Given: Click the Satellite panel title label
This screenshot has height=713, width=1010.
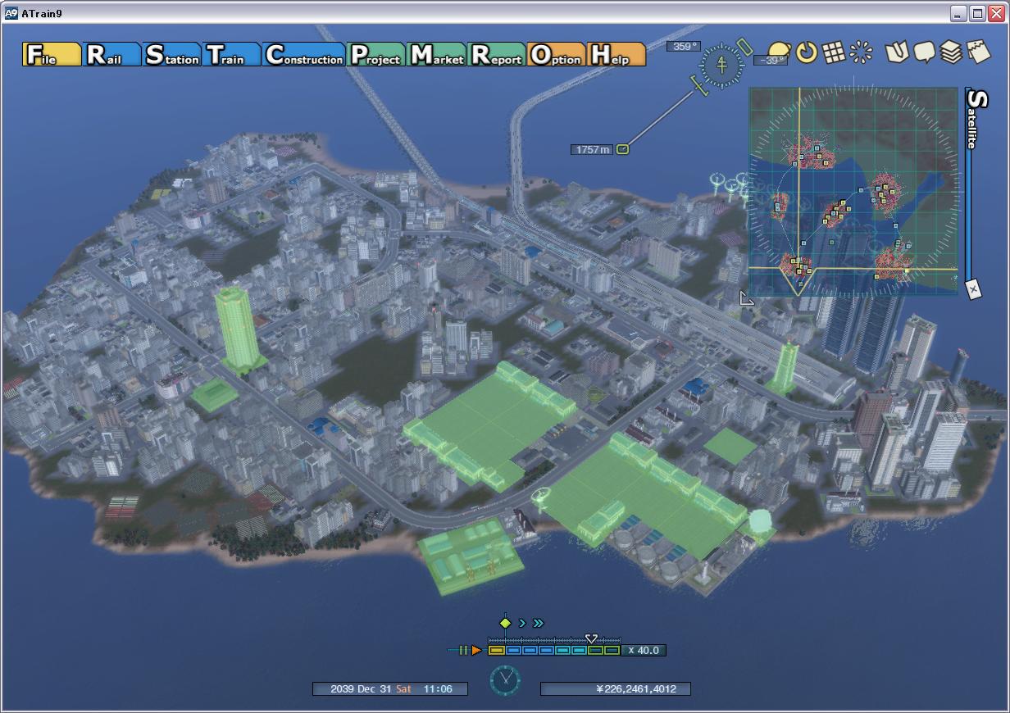Looking at the screenshot, I should [x=976, y=119].
